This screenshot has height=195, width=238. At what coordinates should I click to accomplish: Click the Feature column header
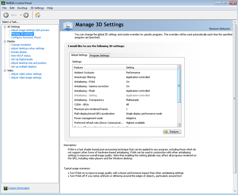pyautogui.click(x=99, y=68)
